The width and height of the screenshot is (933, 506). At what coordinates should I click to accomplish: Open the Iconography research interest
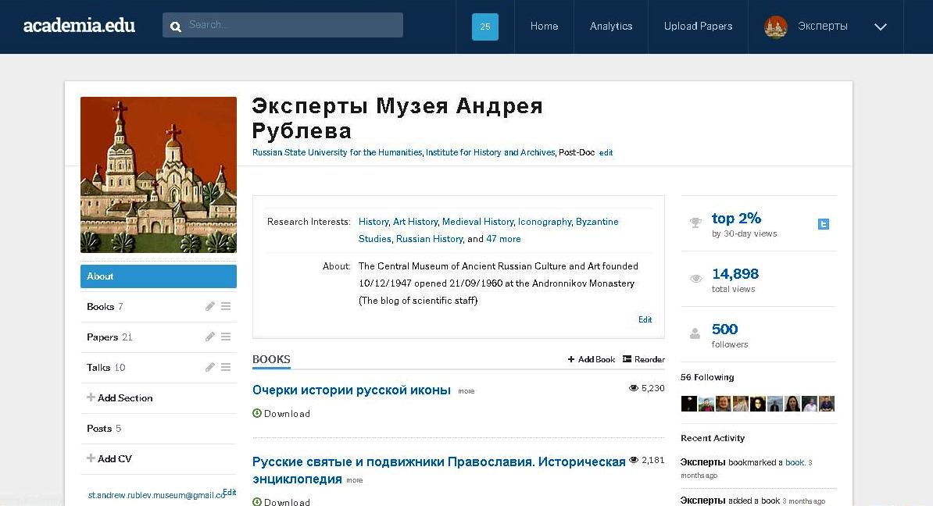pyautogui.click(x=545, y=222)
